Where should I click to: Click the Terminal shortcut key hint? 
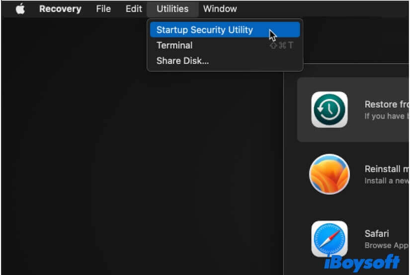click(x=281, y=46)
